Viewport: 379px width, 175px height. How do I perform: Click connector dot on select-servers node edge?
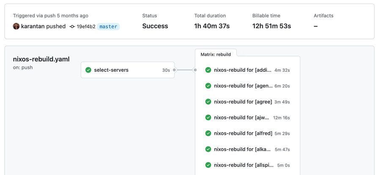175,70
